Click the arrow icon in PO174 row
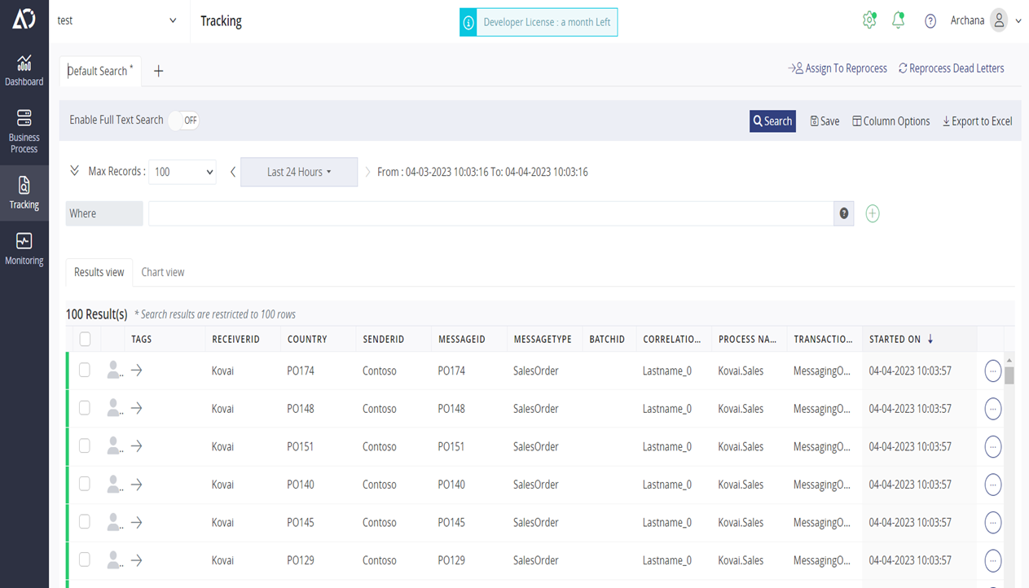 [137, 371]
